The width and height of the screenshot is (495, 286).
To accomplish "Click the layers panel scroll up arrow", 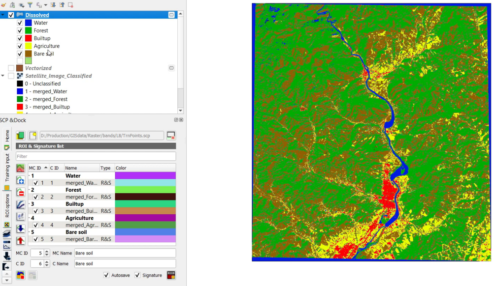I will [x=181, y=14].
